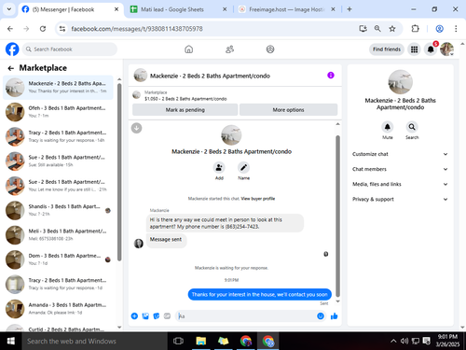Open File Explorer from the taskbar
The width and height of the screenshot is (466, 350).
coord(200,341)
